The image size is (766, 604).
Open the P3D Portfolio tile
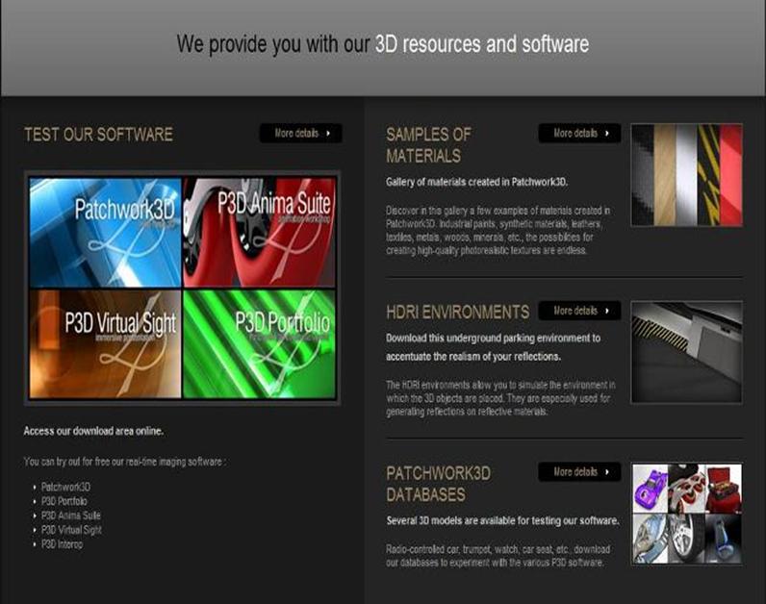260,344
